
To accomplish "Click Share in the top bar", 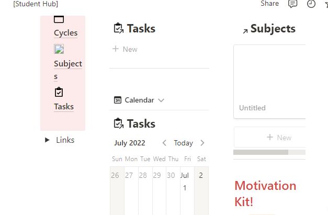I will click(x=269, y=4).
